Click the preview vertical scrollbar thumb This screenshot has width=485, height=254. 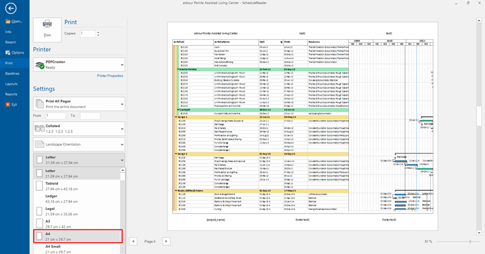pos(479,116)
